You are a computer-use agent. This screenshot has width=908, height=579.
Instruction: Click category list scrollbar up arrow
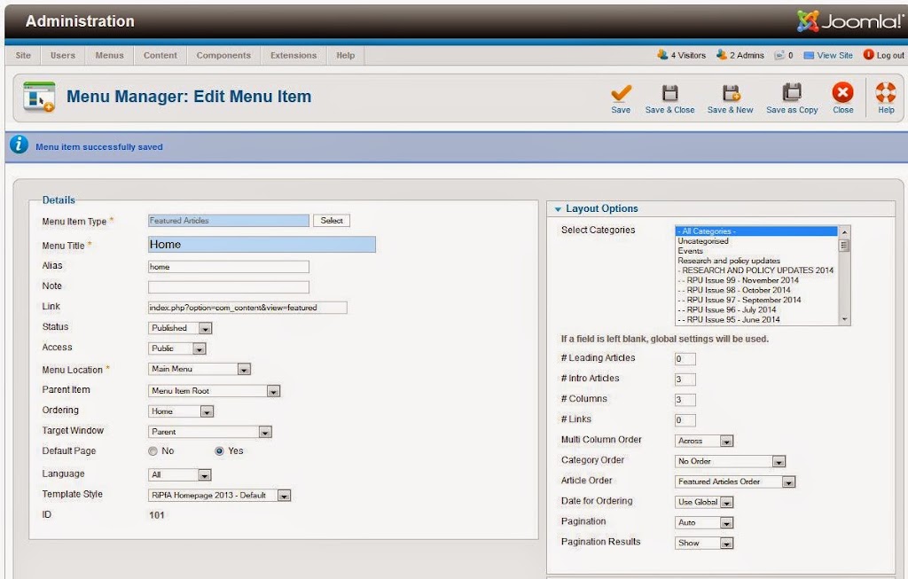(x=844, y=231)
